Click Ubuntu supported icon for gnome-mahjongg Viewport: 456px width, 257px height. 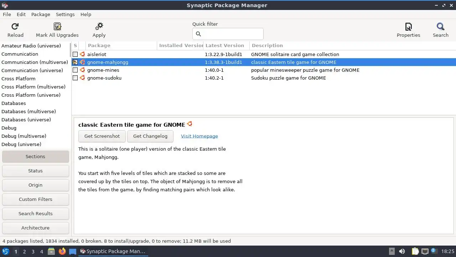(82, 62)
